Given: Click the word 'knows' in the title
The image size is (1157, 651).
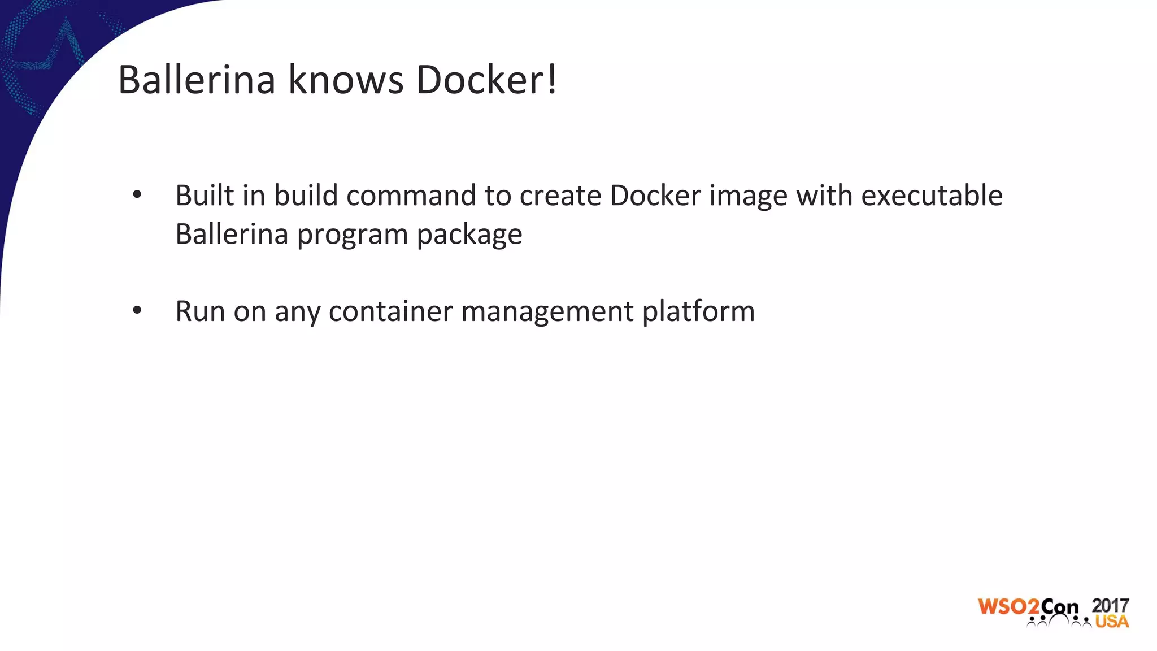Looking at the screenshot, I should pyautogui.click(x=346, y=80).
